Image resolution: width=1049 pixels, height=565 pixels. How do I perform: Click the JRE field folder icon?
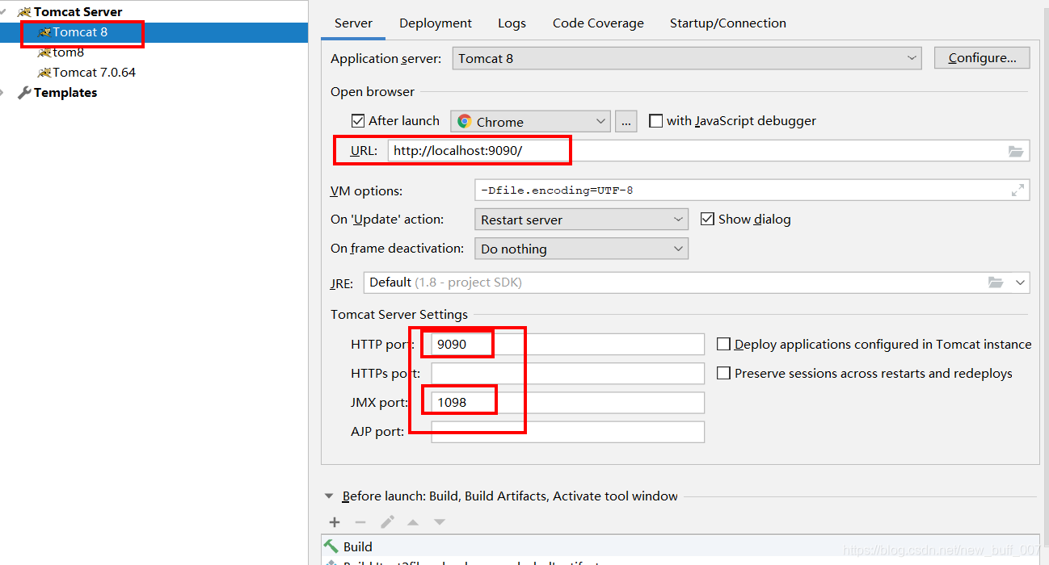pyautogui.click(x=996, y=282)
